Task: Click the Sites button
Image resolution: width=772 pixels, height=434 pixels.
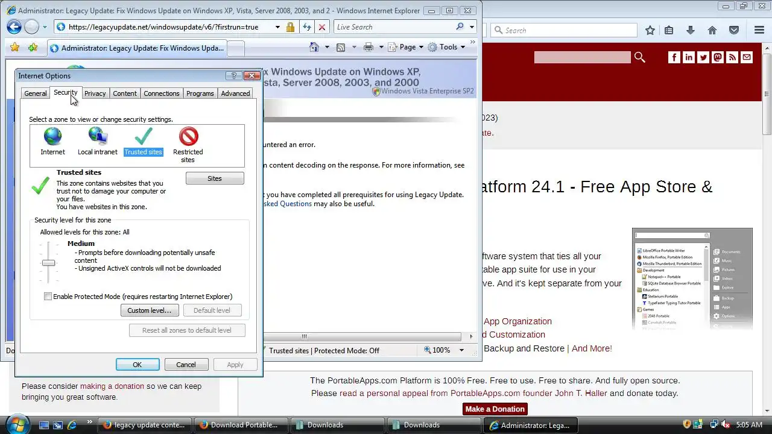Action: pos(215,178)
